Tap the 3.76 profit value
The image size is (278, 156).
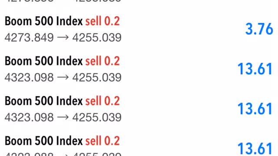(259, 29)
